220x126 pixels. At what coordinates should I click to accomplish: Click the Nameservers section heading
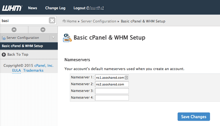click(77, 60)
